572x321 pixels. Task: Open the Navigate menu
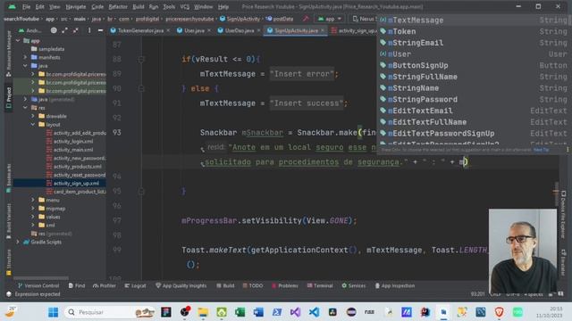click(x=75, y=6)
